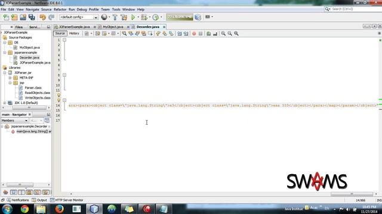Click the memory usage bar to run garbage collection

pyautogui.click(x=180, y=17)
